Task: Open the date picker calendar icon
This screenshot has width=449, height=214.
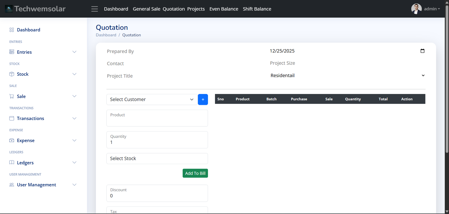Action: point(422,51)
